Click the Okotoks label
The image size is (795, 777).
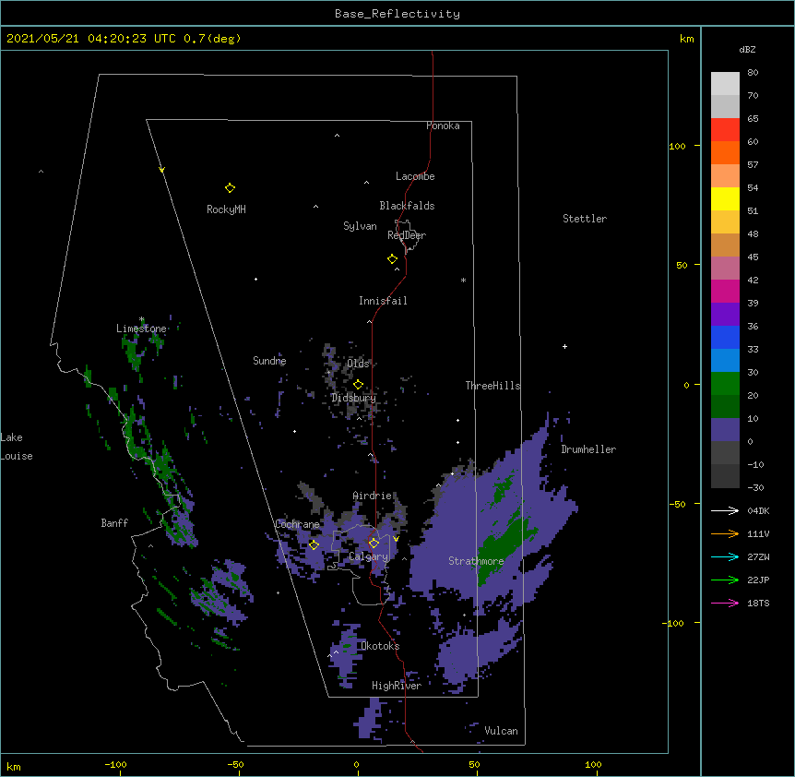pyautogui.click(x=380, y=646)
